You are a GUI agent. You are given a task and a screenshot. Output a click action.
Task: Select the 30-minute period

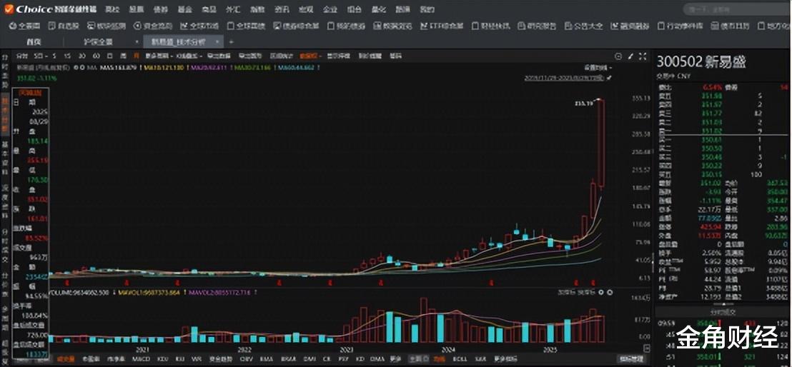(82, 56)
